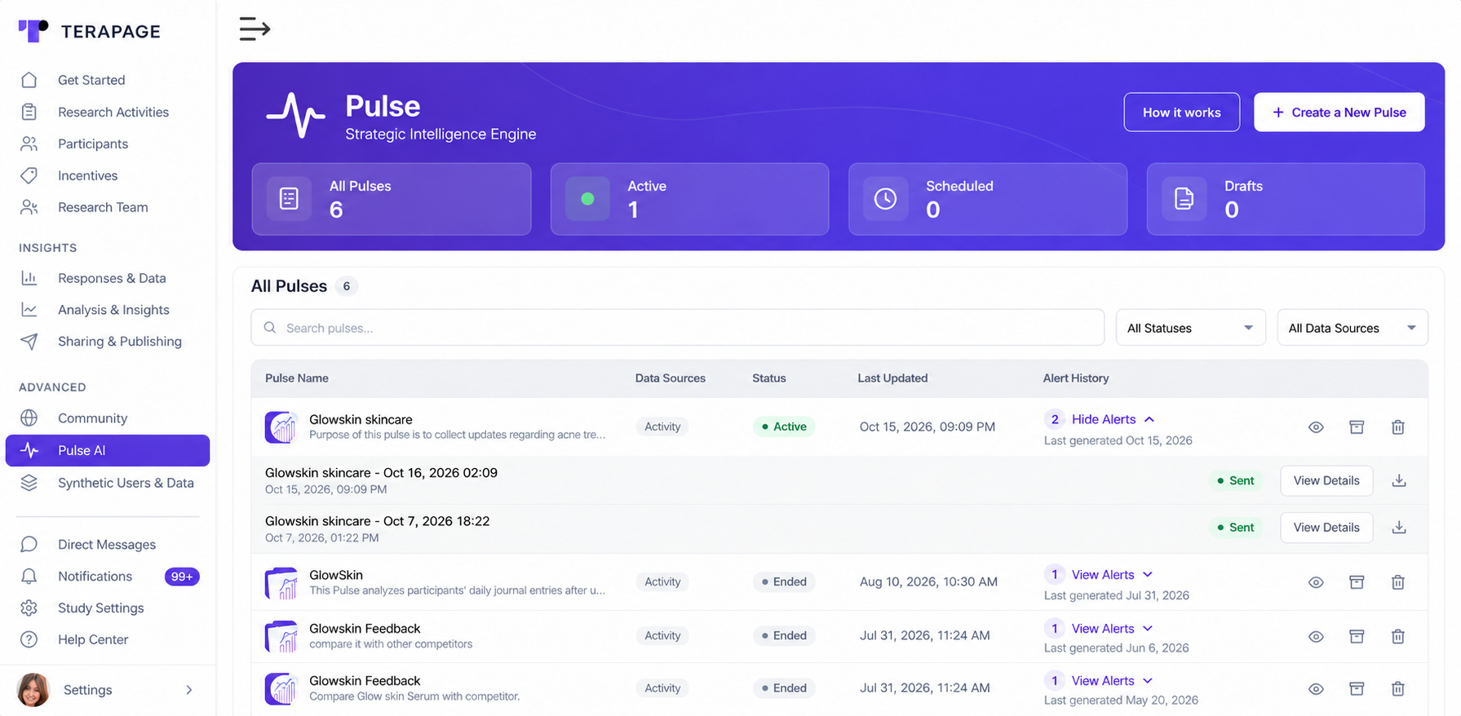Download the Oct 7, 2026 18:22 alert
The width and height of the screenshot is (1461, 716).
tap(1398, 528)
